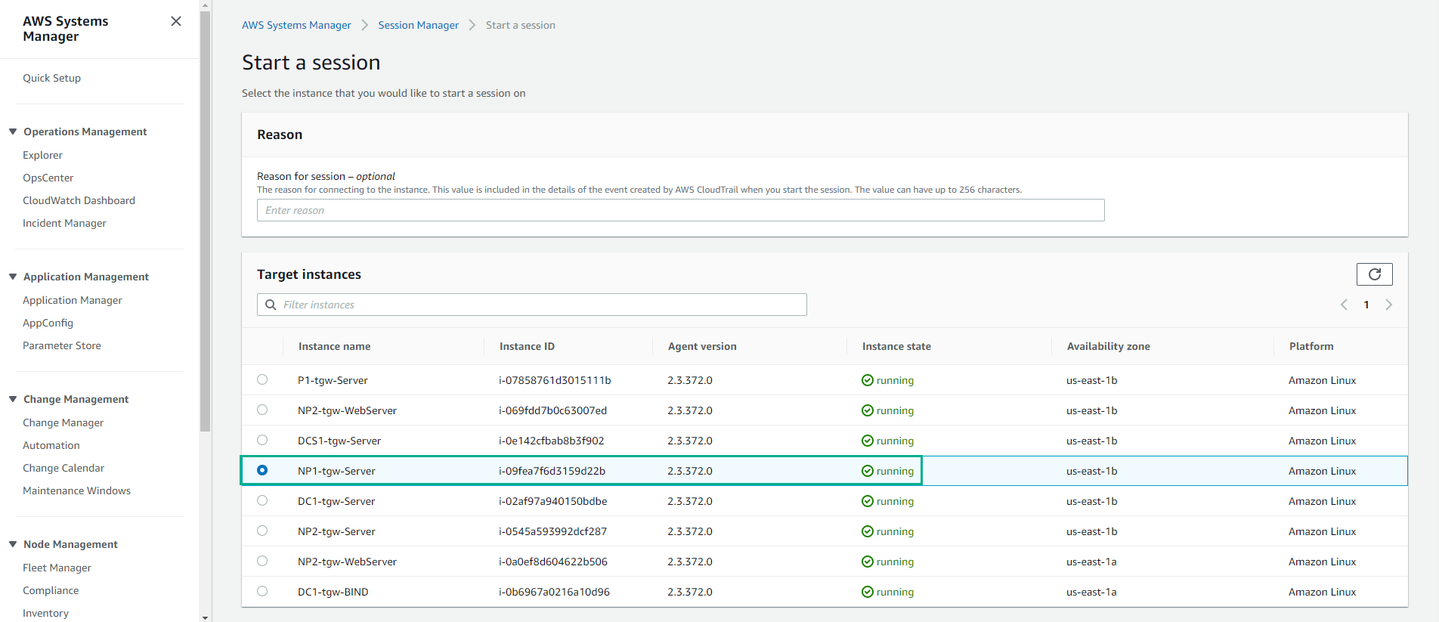Collapse the Operations Management section

13,132
